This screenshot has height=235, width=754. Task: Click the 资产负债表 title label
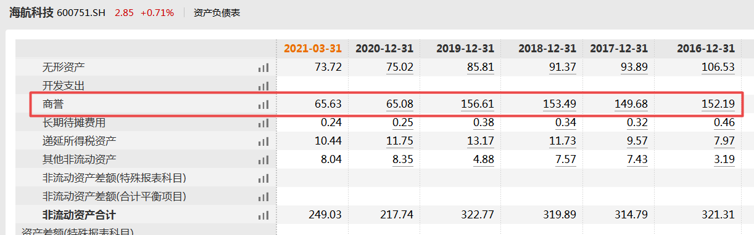[x=217, y=12]
